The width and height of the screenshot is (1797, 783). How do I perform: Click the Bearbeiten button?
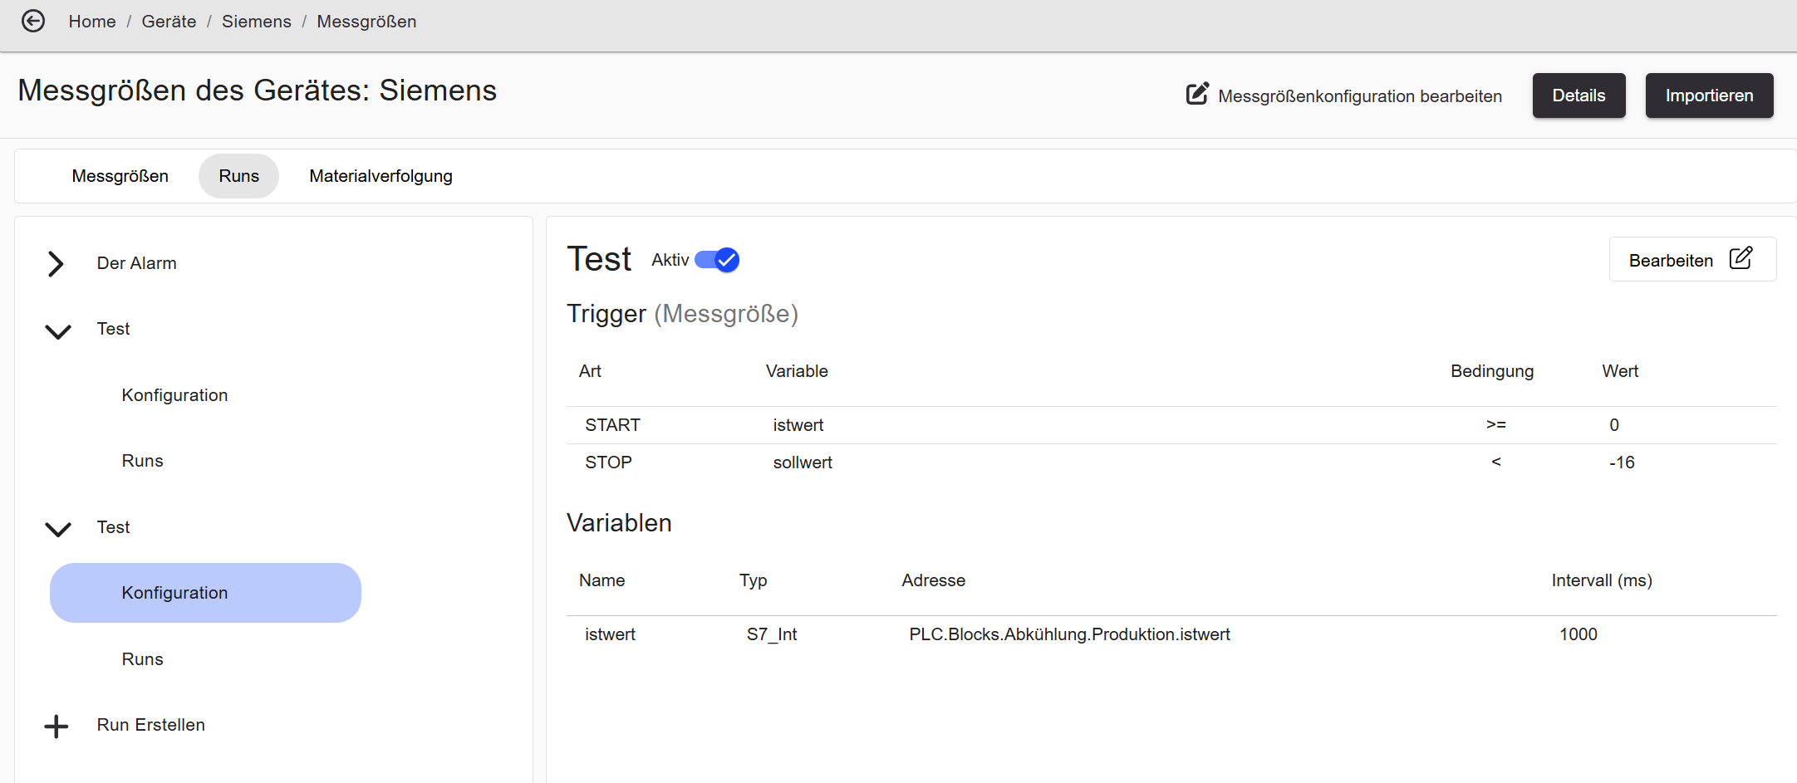click(1692, 260)
